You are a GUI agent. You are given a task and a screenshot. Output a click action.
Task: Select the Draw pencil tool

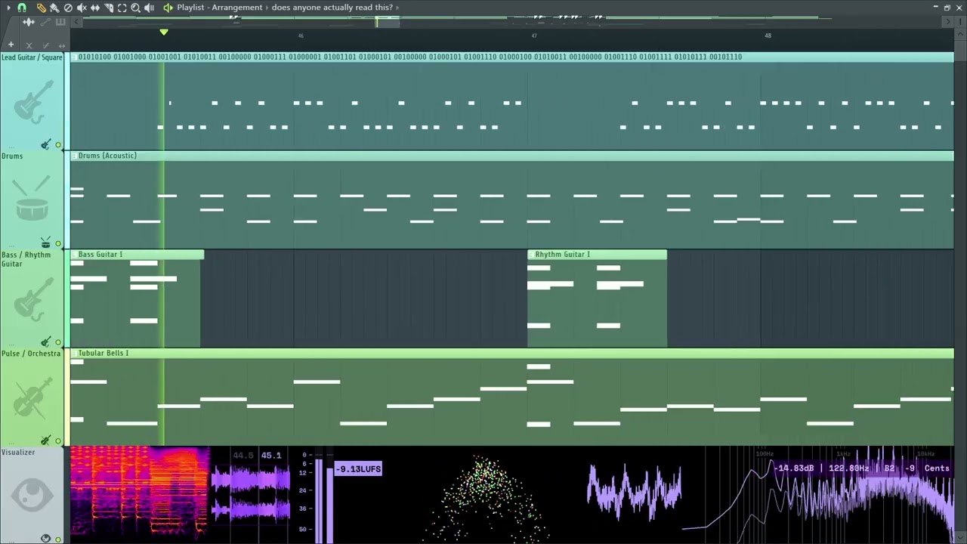(42, 8)
